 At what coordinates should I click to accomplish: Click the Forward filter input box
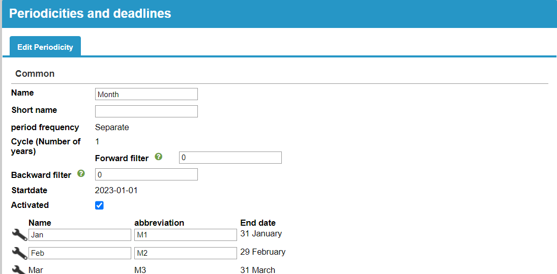[x=230, y=158]
